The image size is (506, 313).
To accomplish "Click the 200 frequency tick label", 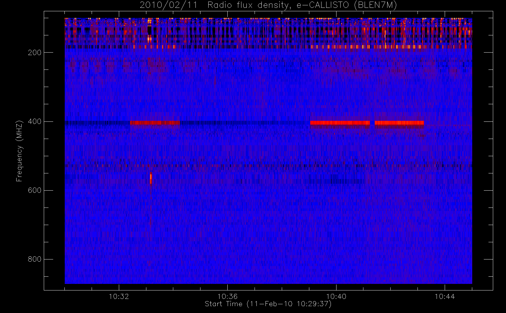I will [x=35, y=53].
